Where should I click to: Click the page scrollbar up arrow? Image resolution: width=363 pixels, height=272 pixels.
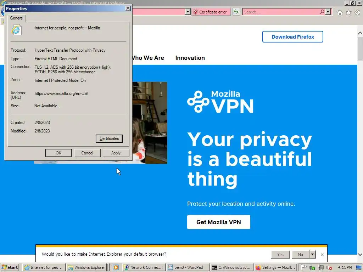[360, 33]
